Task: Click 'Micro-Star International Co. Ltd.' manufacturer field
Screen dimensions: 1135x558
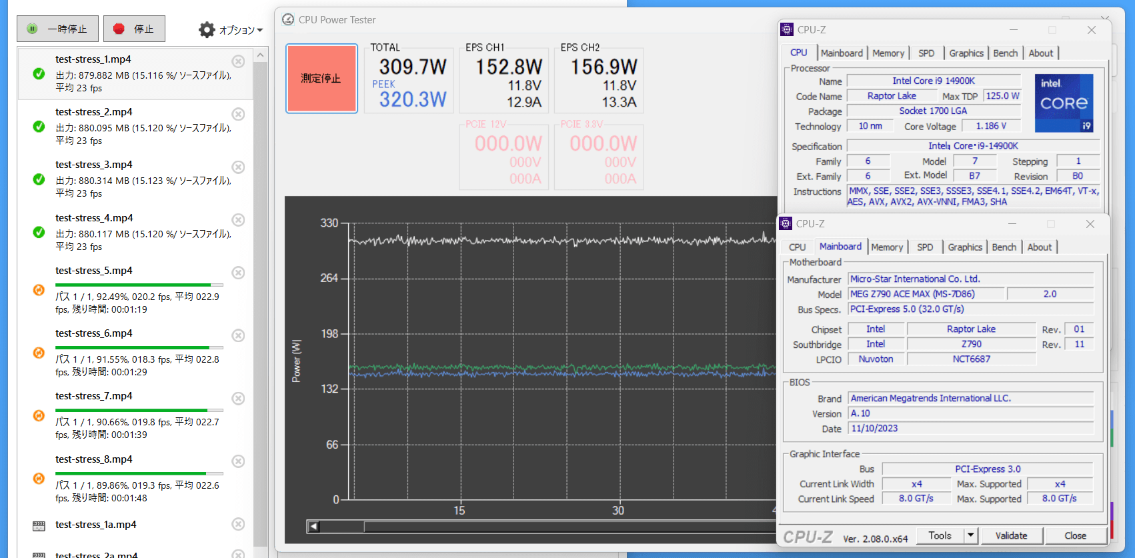Action: (971, 279)
